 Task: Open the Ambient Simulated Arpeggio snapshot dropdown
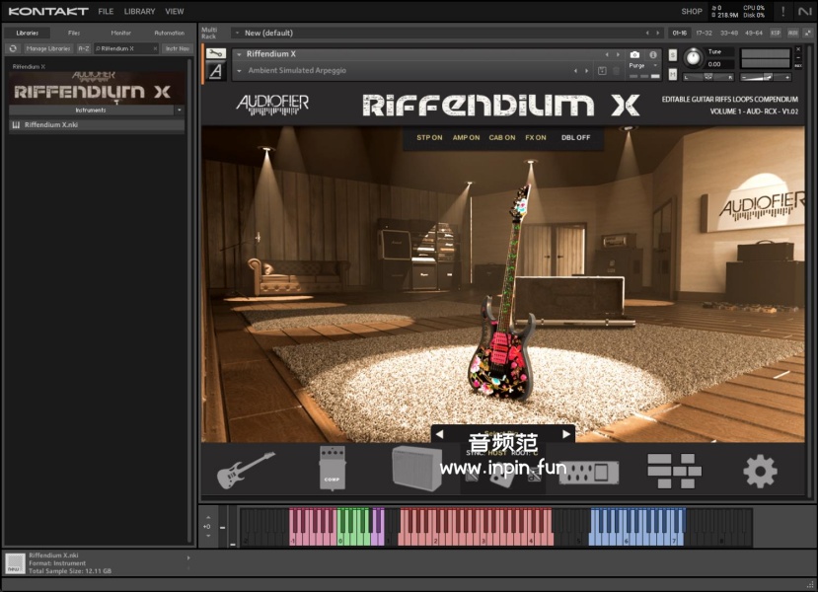click(x=239, y=70)
